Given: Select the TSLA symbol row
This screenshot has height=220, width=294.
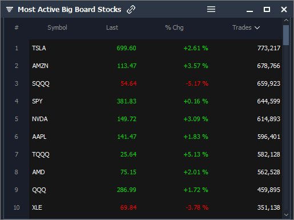Looking at the screenshot, I should [x=155, y=48].
